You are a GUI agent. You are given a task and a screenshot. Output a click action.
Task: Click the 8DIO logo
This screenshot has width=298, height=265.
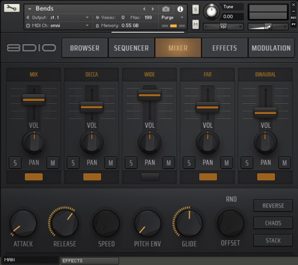click(31, 48)
